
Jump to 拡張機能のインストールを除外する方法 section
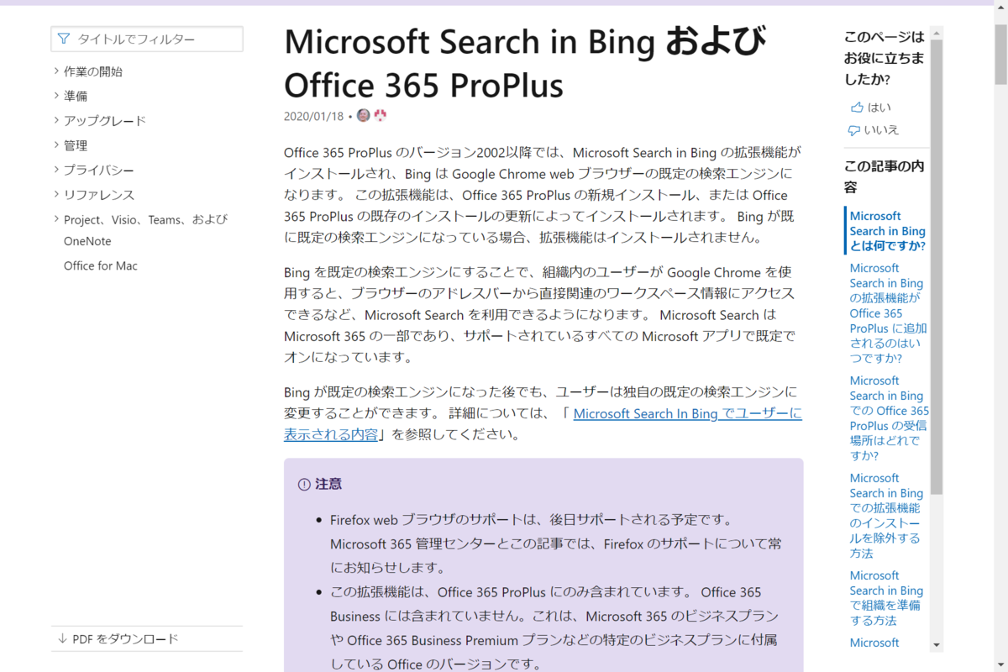886,515
